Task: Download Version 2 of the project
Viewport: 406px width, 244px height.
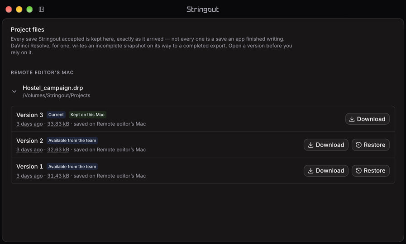Action: click(326, 145)
